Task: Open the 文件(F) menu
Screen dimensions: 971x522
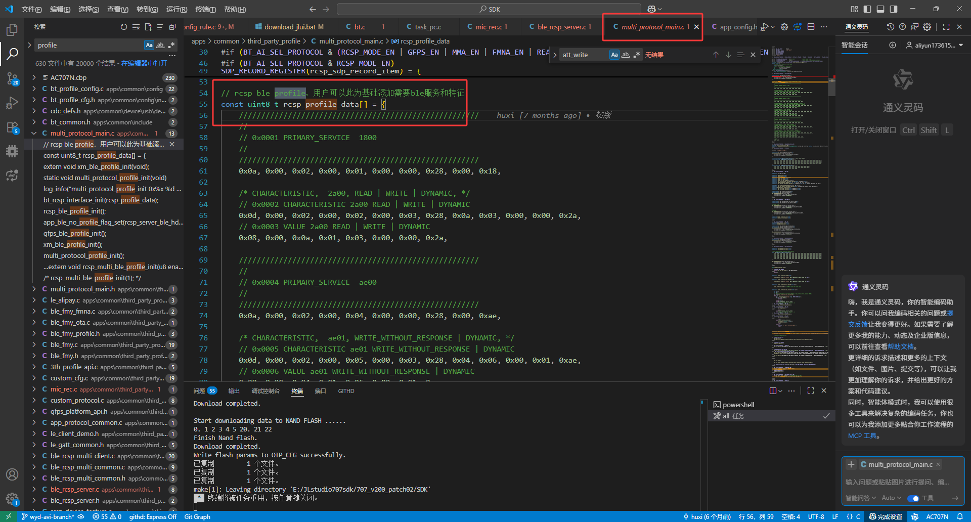Action: [32, 9]
